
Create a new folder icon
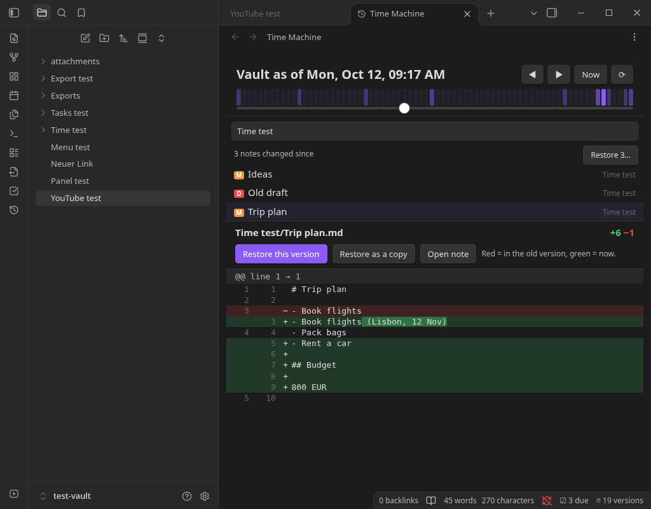104,38
